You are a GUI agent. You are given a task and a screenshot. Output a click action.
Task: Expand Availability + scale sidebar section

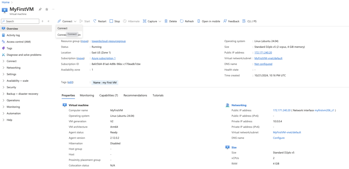[x=3, y=81]
